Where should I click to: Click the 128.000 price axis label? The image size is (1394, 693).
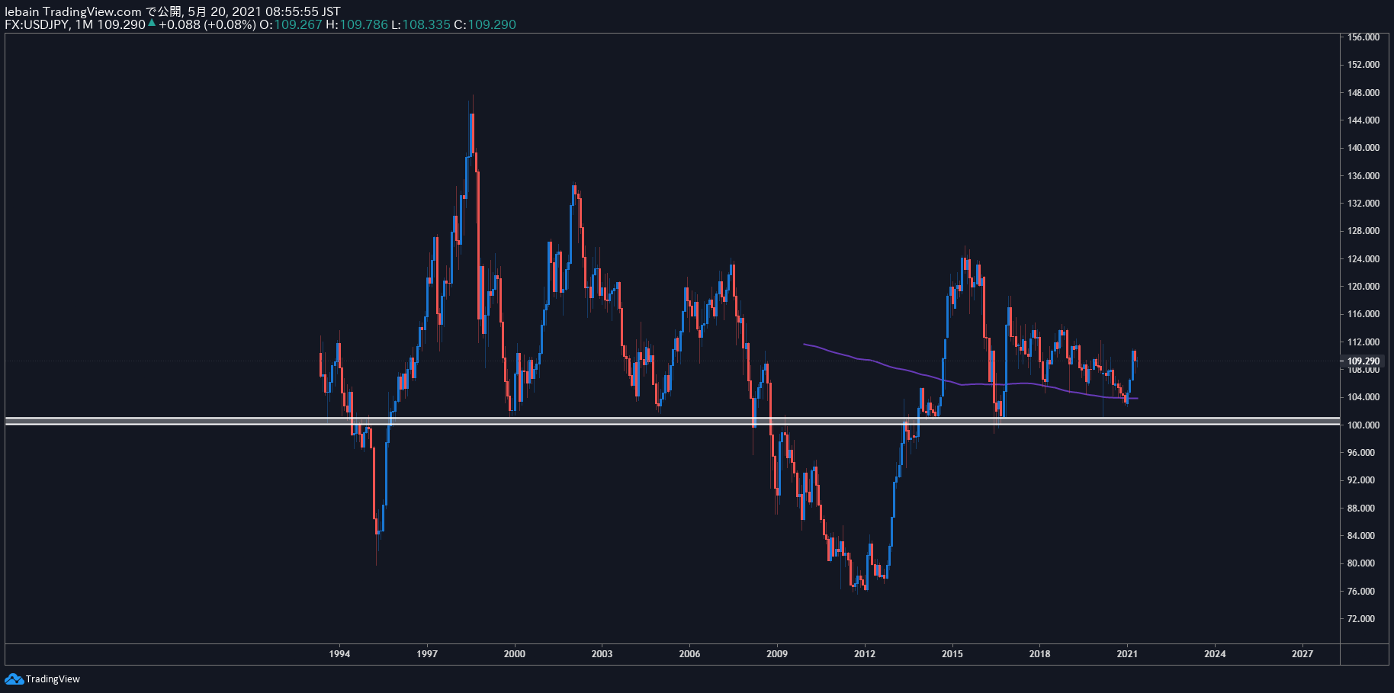(1363, 231)
